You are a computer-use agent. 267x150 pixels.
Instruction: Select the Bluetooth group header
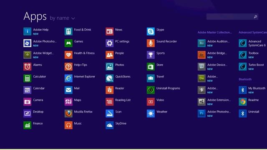[x=245, y=79]
